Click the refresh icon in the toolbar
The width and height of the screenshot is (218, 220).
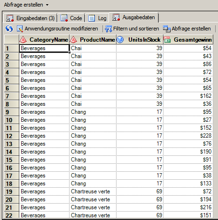(x=9, y=29)
